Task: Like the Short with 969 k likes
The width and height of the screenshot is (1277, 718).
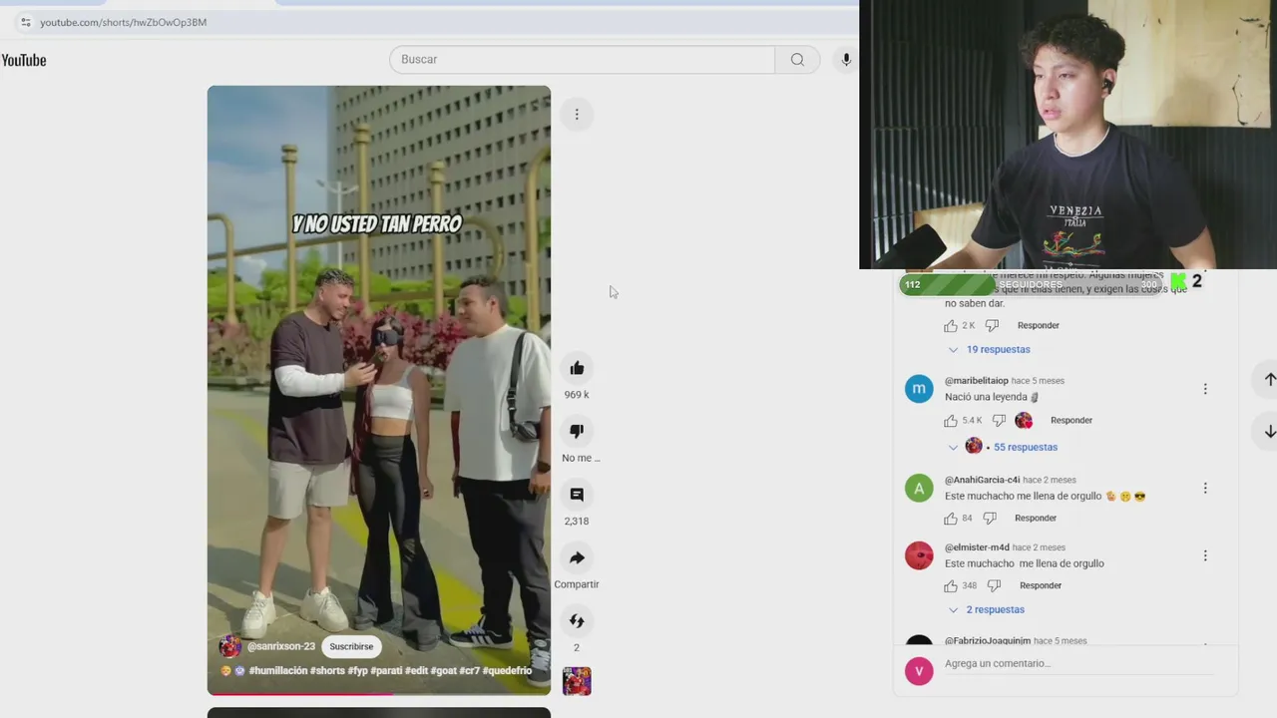Action: [x=577, y=369]
